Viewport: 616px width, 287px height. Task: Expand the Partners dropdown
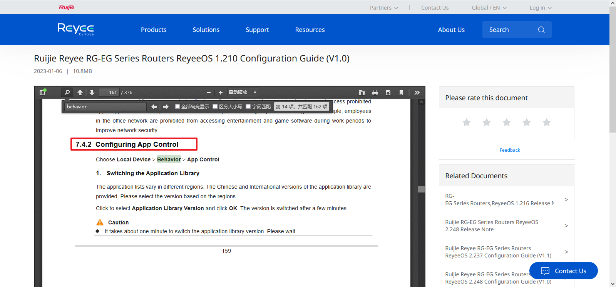[x=384, y=8]
